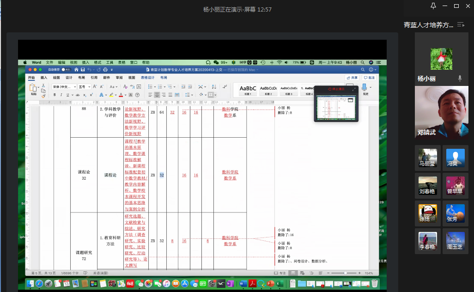Open the 工具 menu in the Mac menu bar
The height and width of the screenshot is (292, 474).
coord(109,62)
